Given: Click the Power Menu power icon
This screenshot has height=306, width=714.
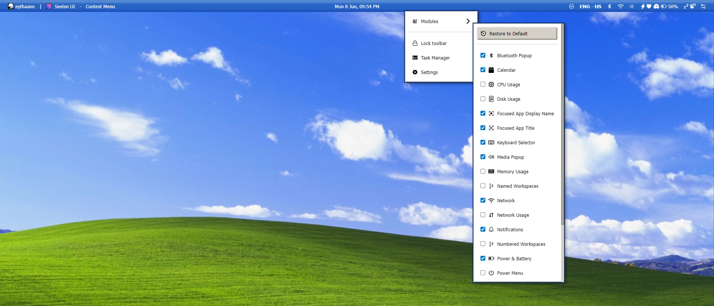Looking at the screenshot, I should (491, 273).
